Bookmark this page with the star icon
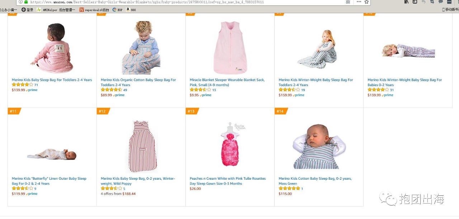459x219 pixels. pyautogui.click(x=366, y=2)
